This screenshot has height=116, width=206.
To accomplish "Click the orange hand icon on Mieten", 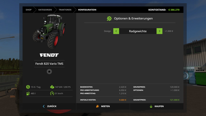I will pos(98,106).
